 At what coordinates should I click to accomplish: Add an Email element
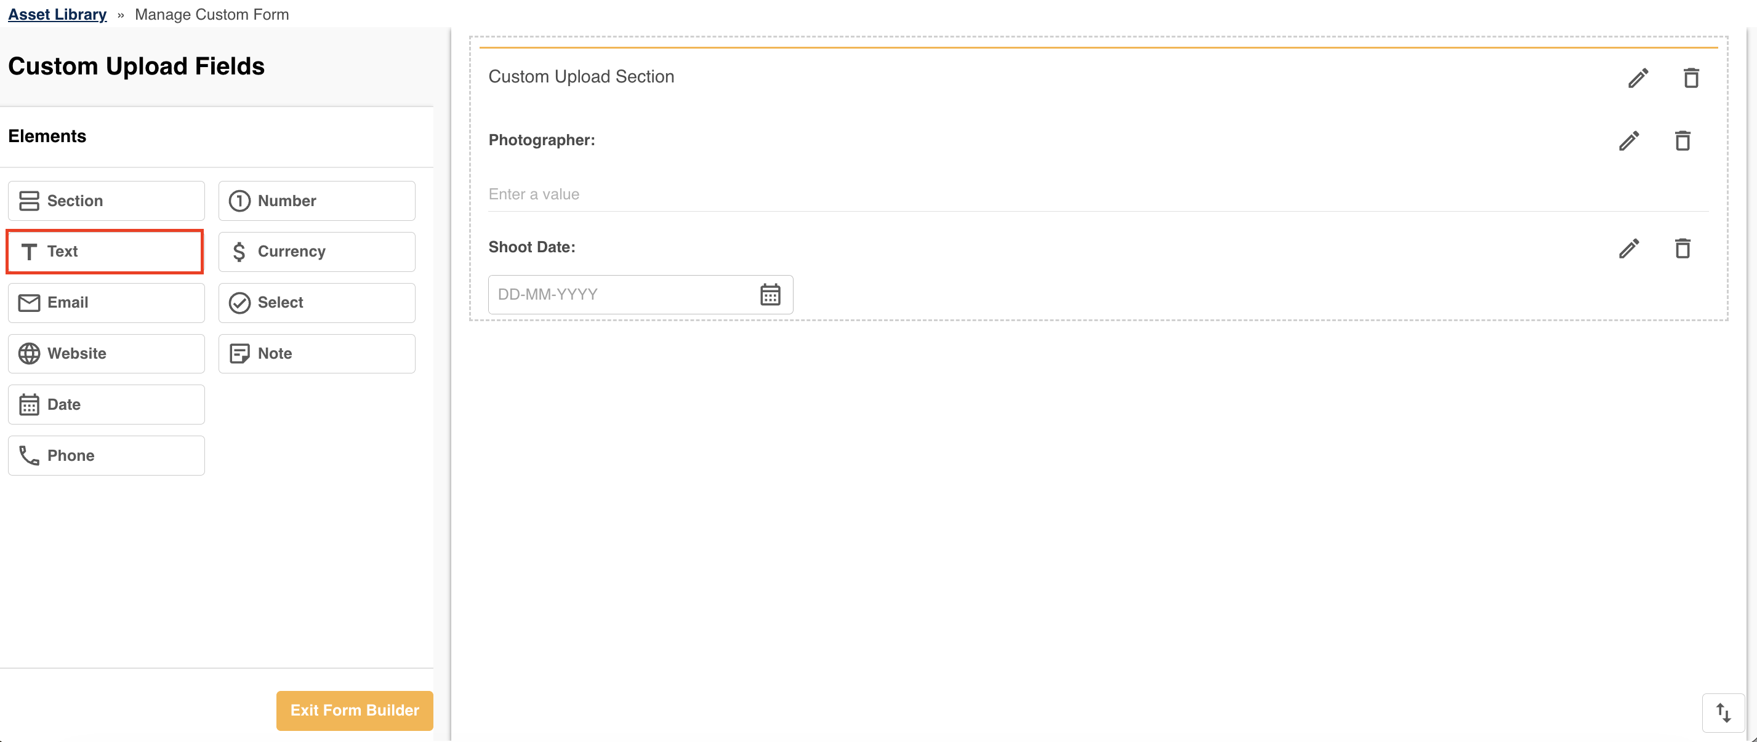pos(107,303)
